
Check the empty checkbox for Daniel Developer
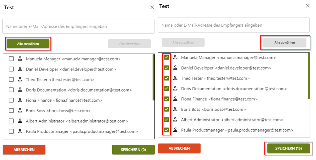pyautogui.click(x=11, y=69)
